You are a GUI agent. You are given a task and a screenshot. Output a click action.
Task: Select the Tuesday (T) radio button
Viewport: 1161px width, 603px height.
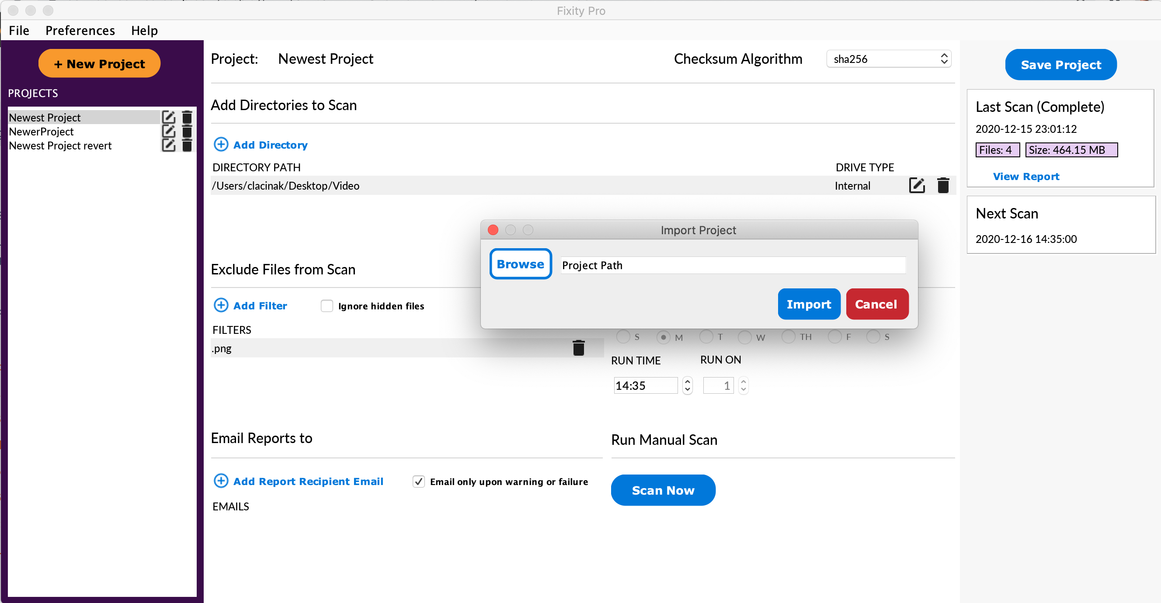tap(706, 336)
